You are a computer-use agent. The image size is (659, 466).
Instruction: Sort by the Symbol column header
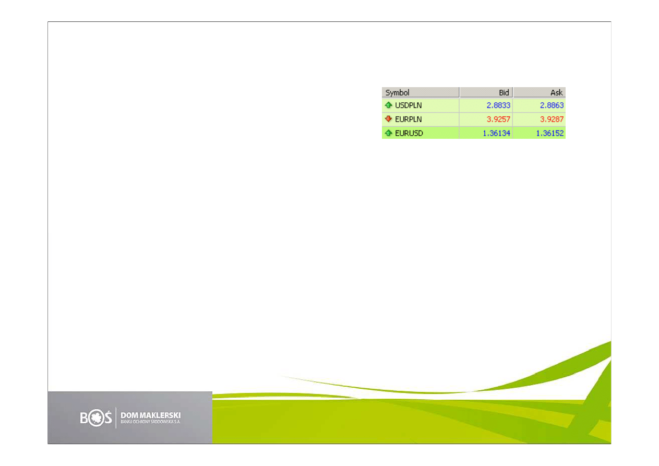(420, 92)
